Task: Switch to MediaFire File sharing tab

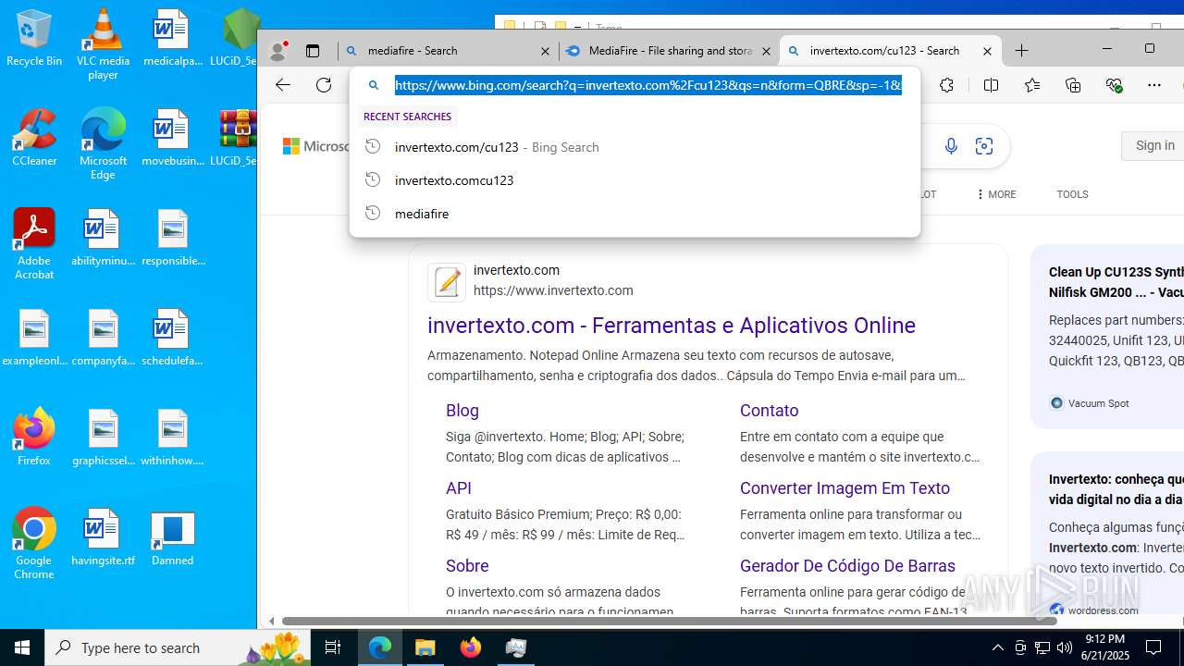Action: tap(668, 51)
